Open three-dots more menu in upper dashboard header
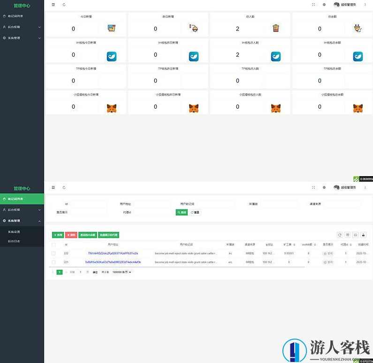This screenshot has width=373, height=363. [365, 5]
